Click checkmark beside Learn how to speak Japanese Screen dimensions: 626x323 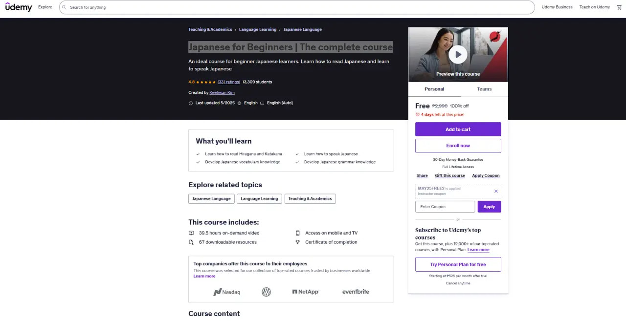point(297,154)
